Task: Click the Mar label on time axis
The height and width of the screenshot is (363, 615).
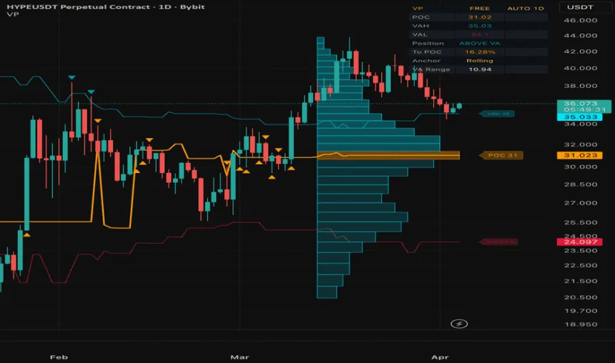Action: pyautogui.click(x=239, y=354)
